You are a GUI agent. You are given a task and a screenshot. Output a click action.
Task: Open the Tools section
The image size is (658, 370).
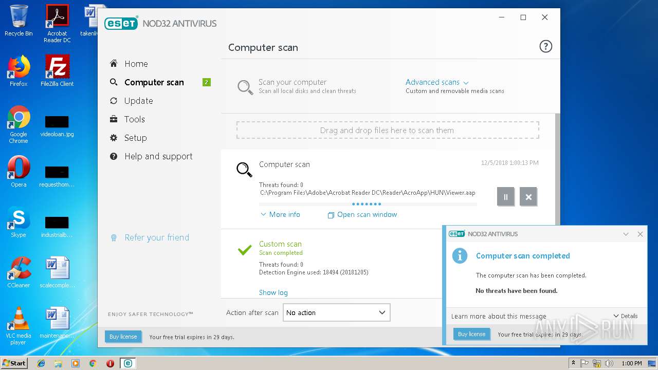click(x=135, y=119)
